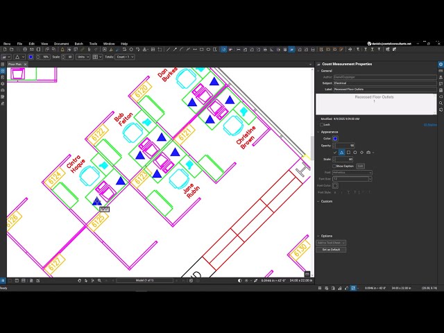Click the Set as Default button

[331, 250]
